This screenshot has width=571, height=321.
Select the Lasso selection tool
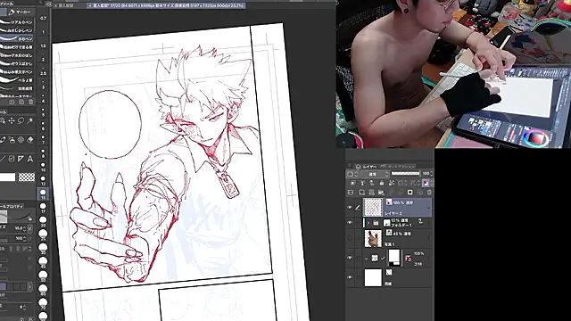[21, 120]
